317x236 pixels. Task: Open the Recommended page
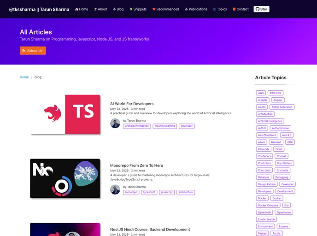165,9
